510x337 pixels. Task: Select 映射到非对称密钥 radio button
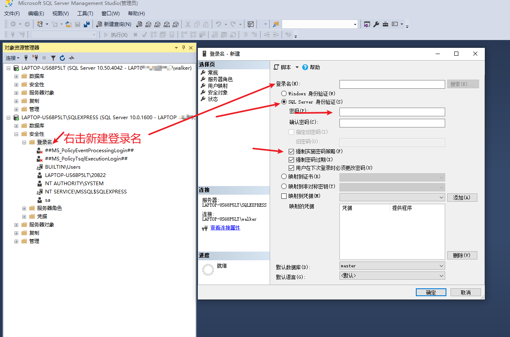point(284,186)
